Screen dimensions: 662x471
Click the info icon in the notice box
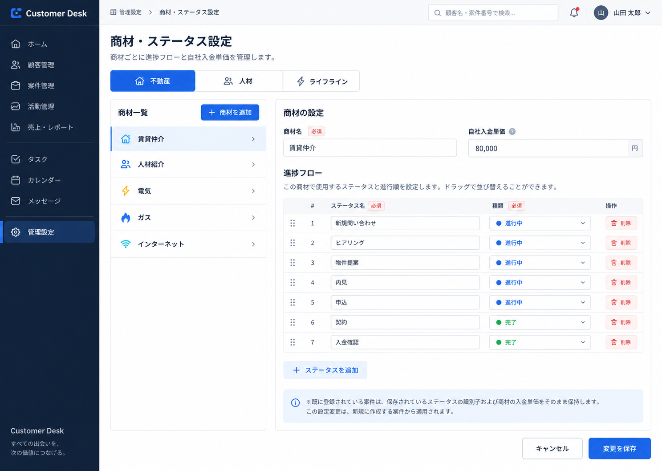point(295,402)
